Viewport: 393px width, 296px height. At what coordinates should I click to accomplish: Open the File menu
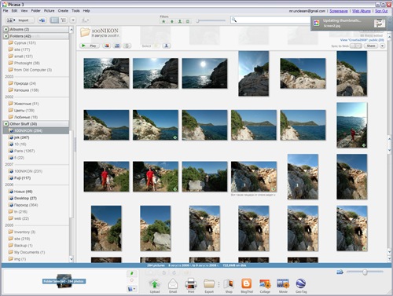pyautogui.click(x=6, y=11)
